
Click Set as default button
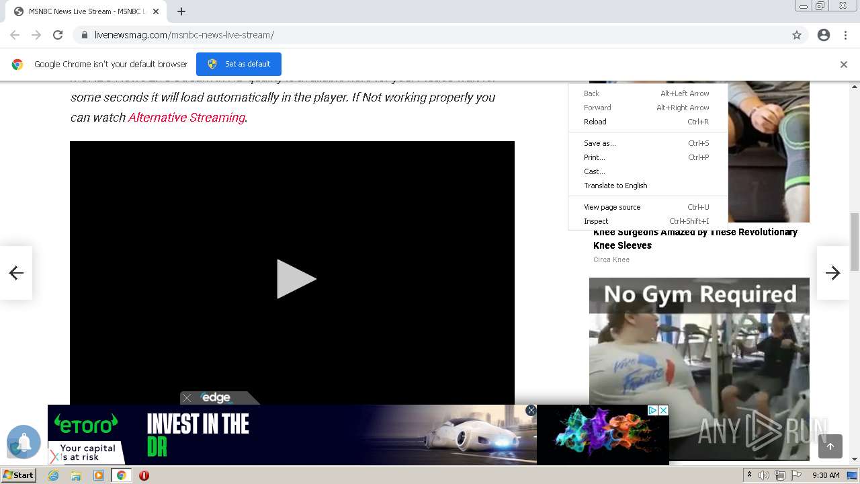click(x=239, y=64)
